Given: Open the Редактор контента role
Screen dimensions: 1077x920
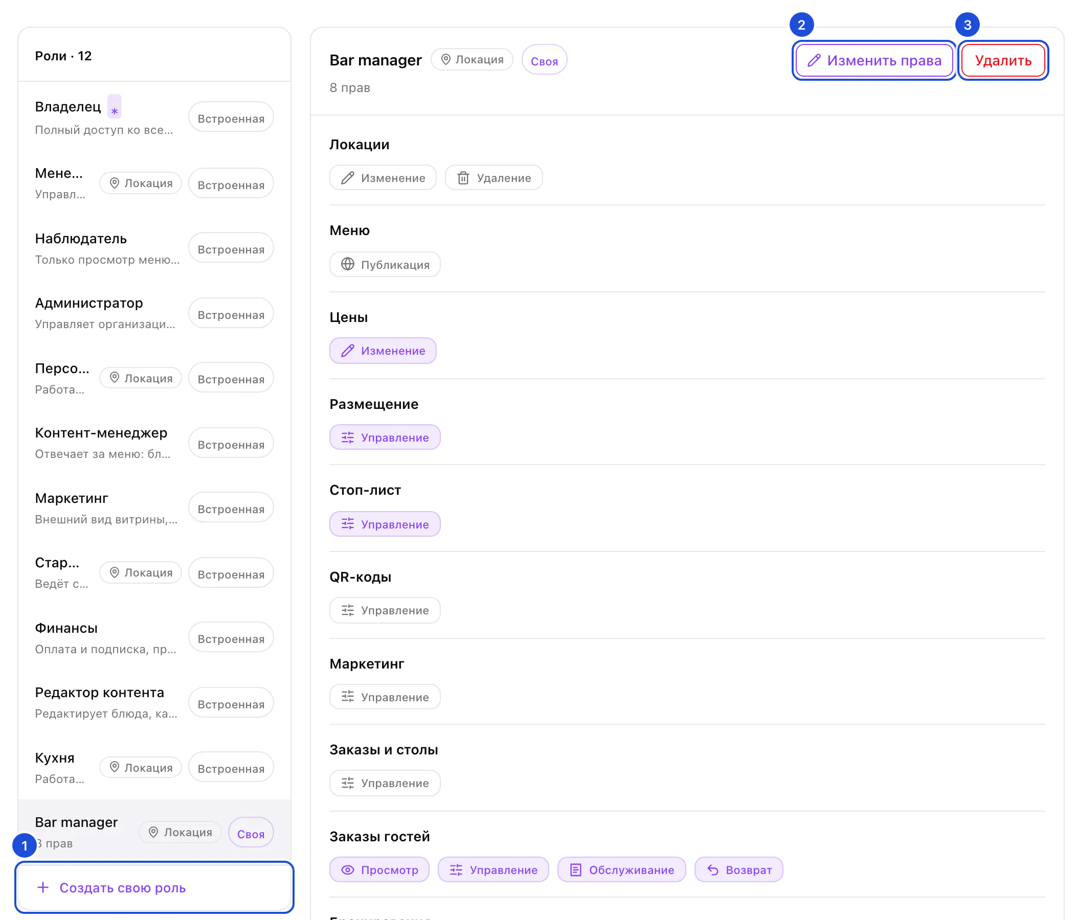Looking at the screenshot, I should tap(154, 702).
